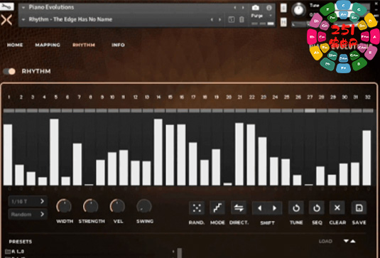The image size is (380, 258).
Task: Toggle step 1 enable segment
Action: pyautogui.click(x=9, y=111)
